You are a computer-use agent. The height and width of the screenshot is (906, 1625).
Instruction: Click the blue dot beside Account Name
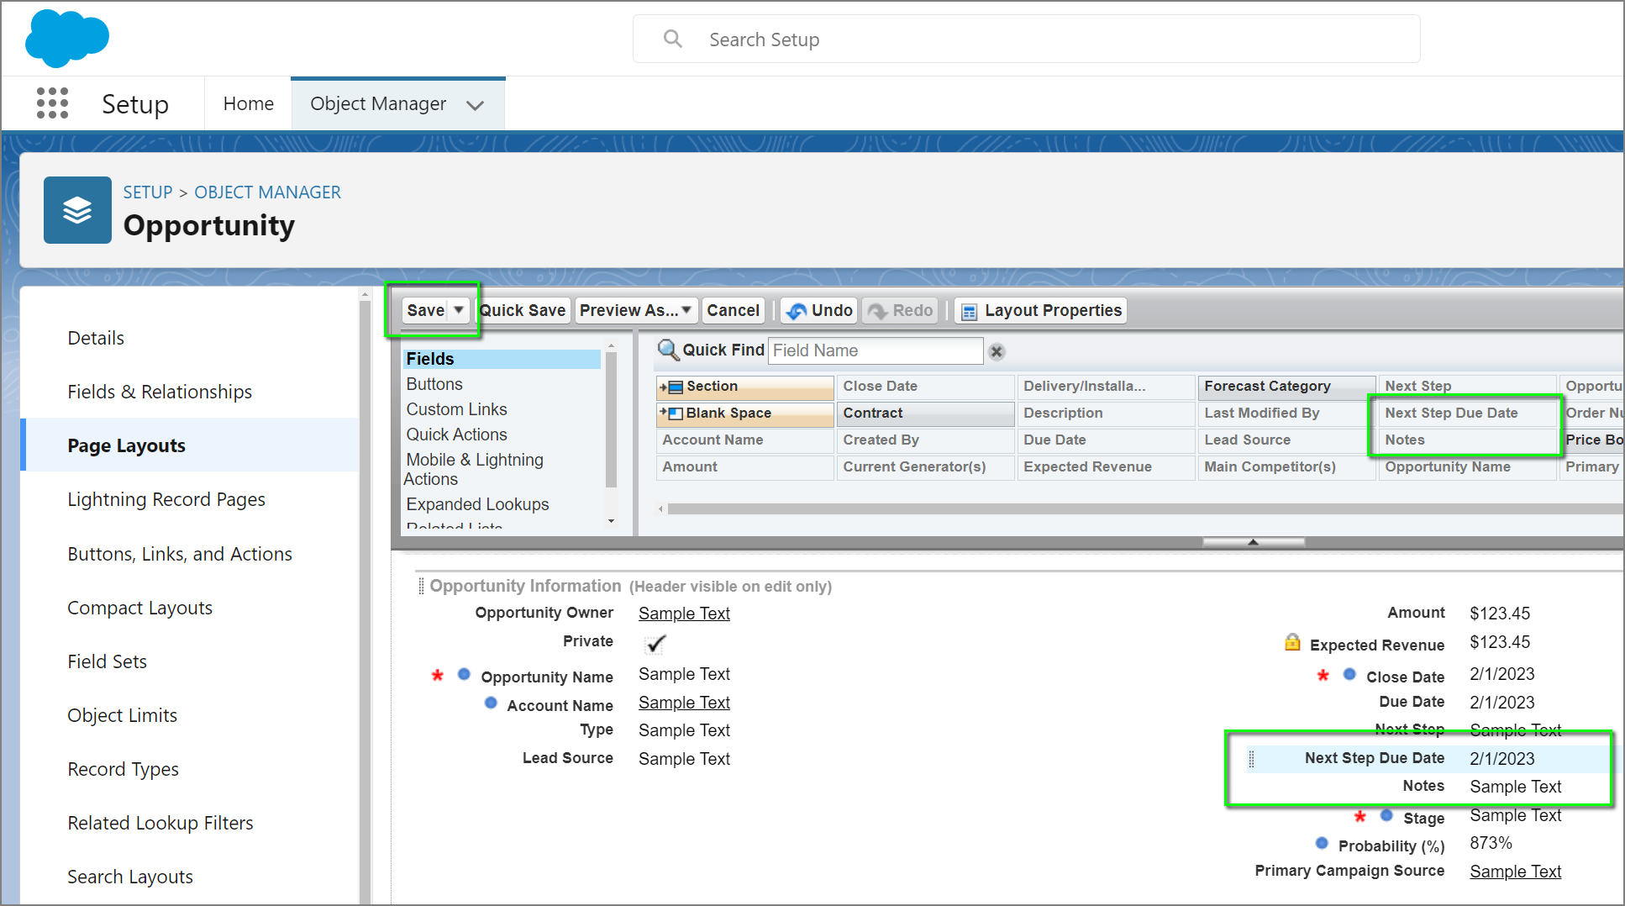(491, 703)
